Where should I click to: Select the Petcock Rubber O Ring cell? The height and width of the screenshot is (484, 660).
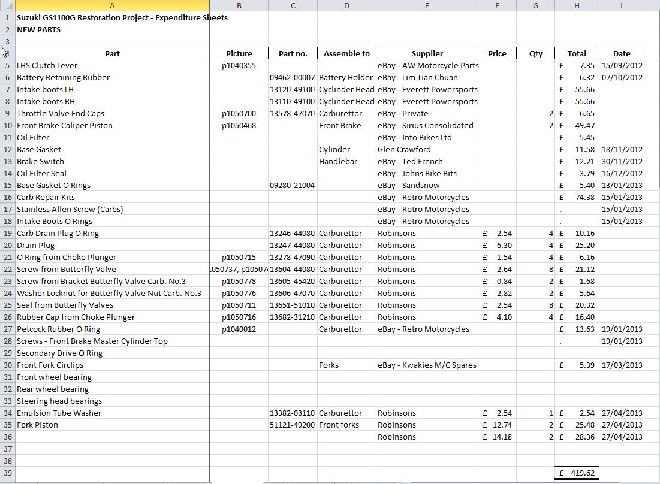tap(112, 329)
